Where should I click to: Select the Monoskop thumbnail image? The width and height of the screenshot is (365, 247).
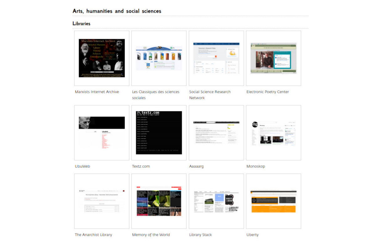[273, 133]
